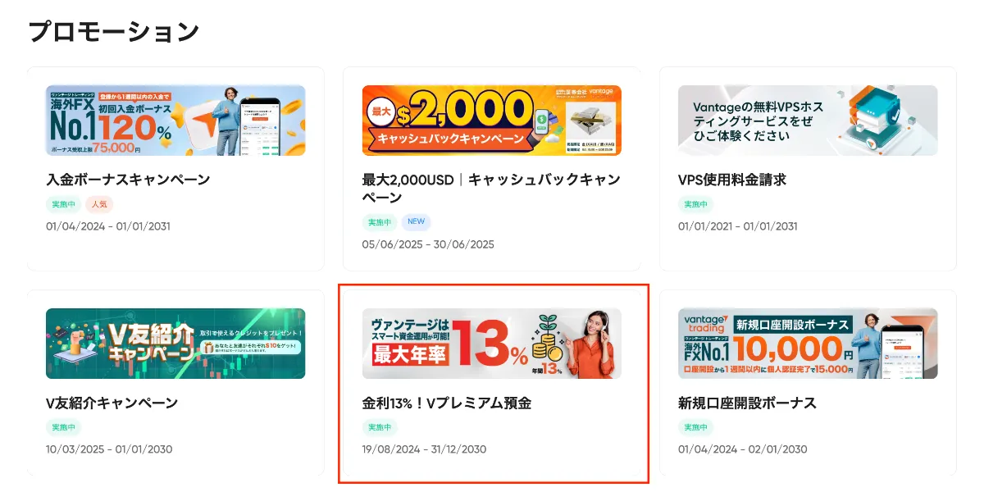Open the 13% annual rate banner
The image size is (984, 492).
click(x=491, y=344)
